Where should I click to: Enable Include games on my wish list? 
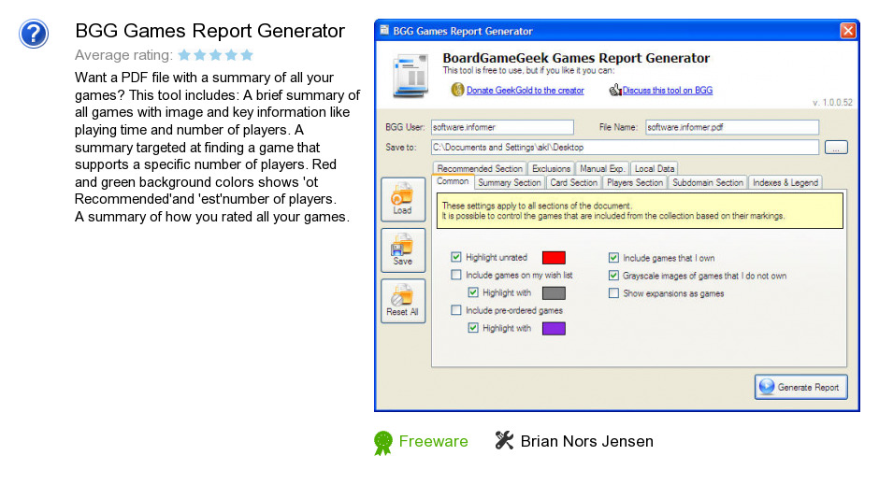455,275
